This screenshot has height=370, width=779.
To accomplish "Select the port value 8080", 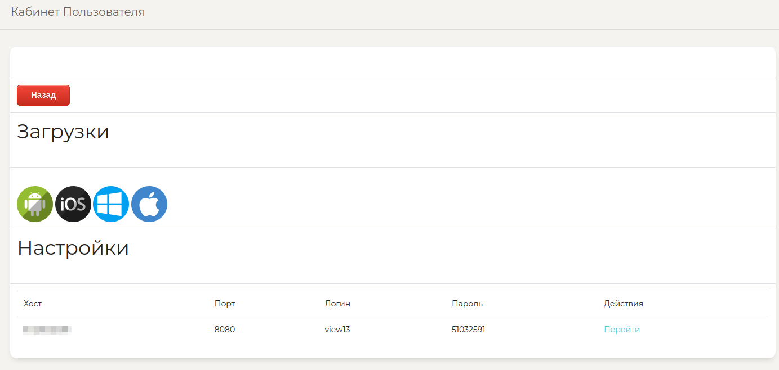I will pyautogui.click(x=225, y=330).
